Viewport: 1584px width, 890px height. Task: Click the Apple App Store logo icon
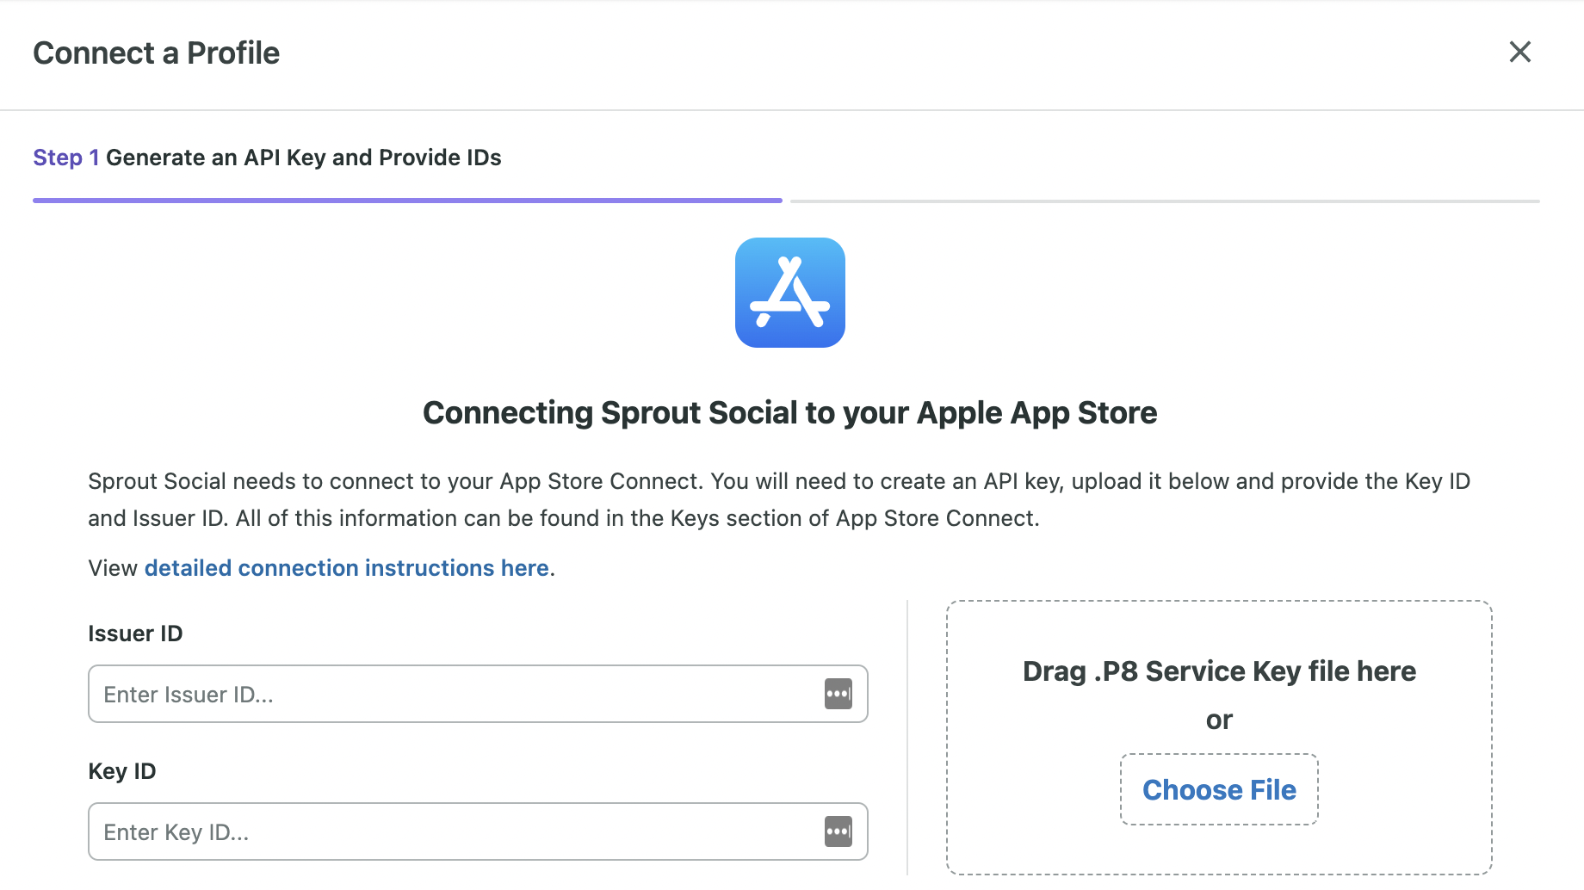click(790, 293)
